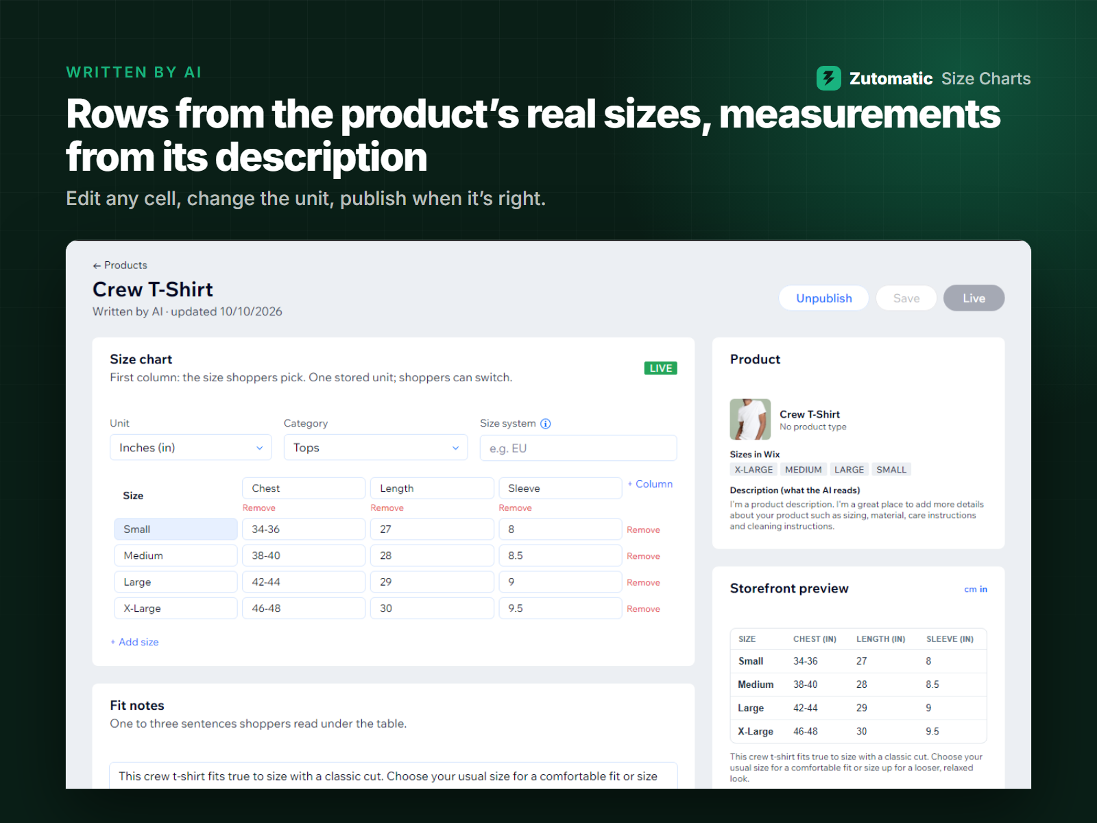Screen dimensions: 1097x823
Task: Edit the Length column header field
Action: 432,488
